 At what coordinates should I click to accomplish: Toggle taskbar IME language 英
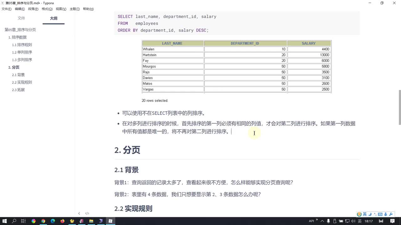click(x=360, y=221)
